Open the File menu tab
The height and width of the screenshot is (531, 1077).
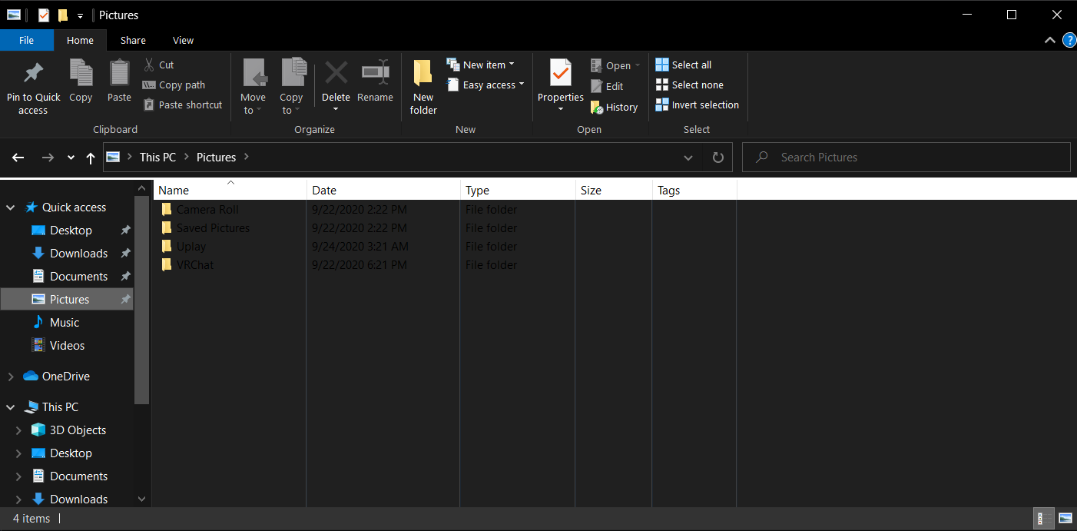pyautogui.click(x=26, y=41)
